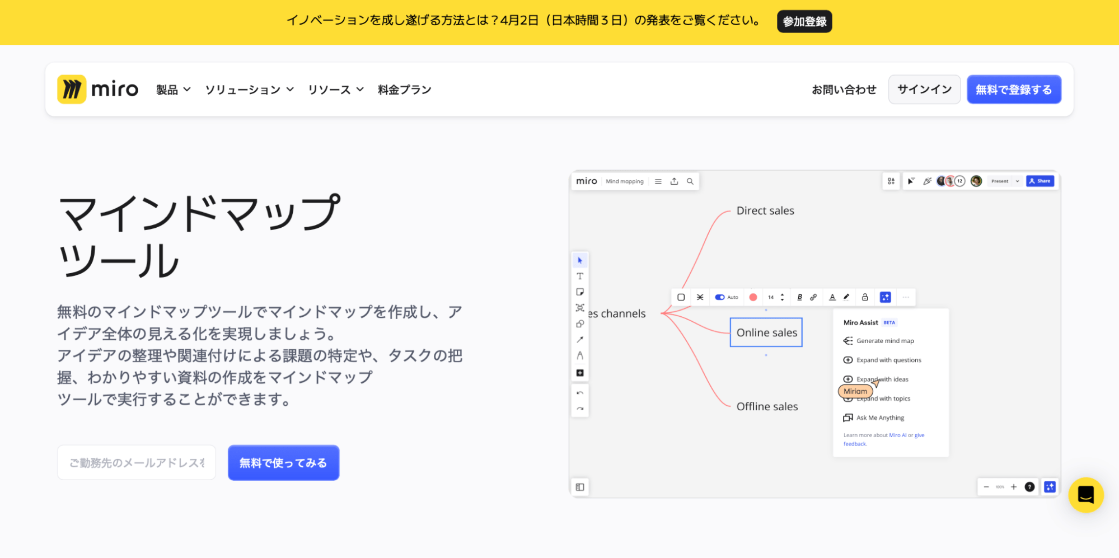Click the サインイン button
Image resolution: width=1119 pixels, height=558 pixels.
(x=925, y=90)
